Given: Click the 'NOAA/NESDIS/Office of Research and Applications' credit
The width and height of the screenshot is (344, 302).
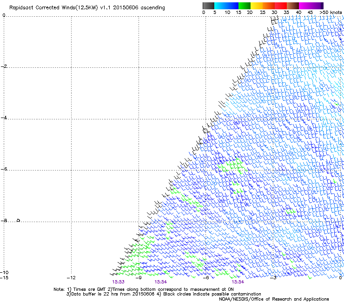Looking at the screenshot, I should coord(274,299).
